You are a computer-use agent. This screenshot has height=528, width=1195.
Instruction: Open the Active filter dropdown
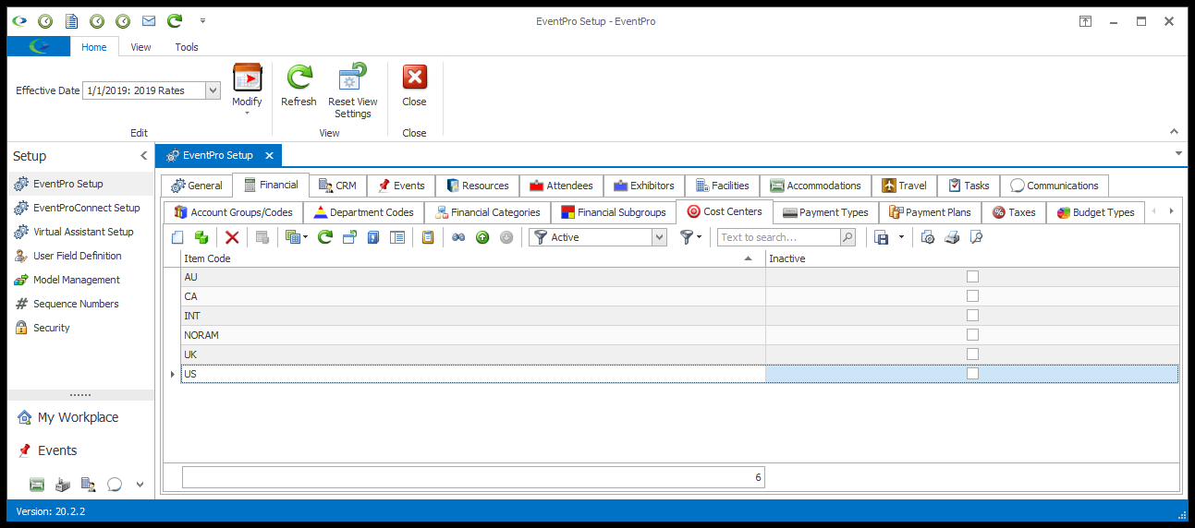[x=659, y=237]
